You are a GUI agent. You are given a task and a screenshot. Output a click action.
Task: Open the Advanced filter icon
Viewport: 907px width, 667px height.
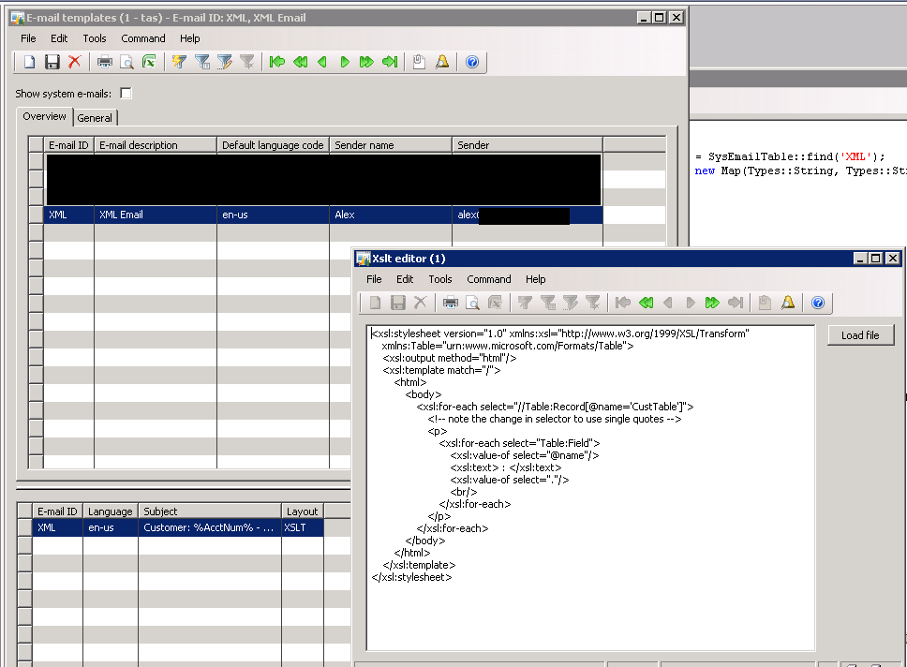pyautogui.click(x=224, y=62)
